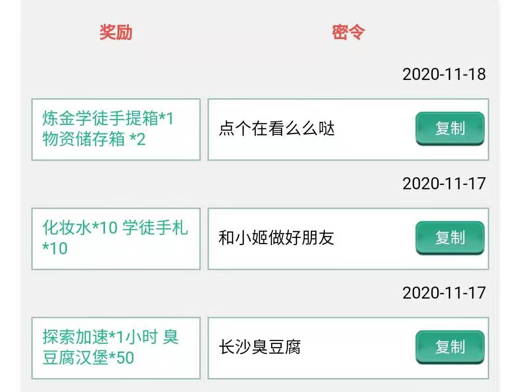520x392 pixels.
Task: Click the 2020-11-18 date label
Action: click(x=444, y=74)
